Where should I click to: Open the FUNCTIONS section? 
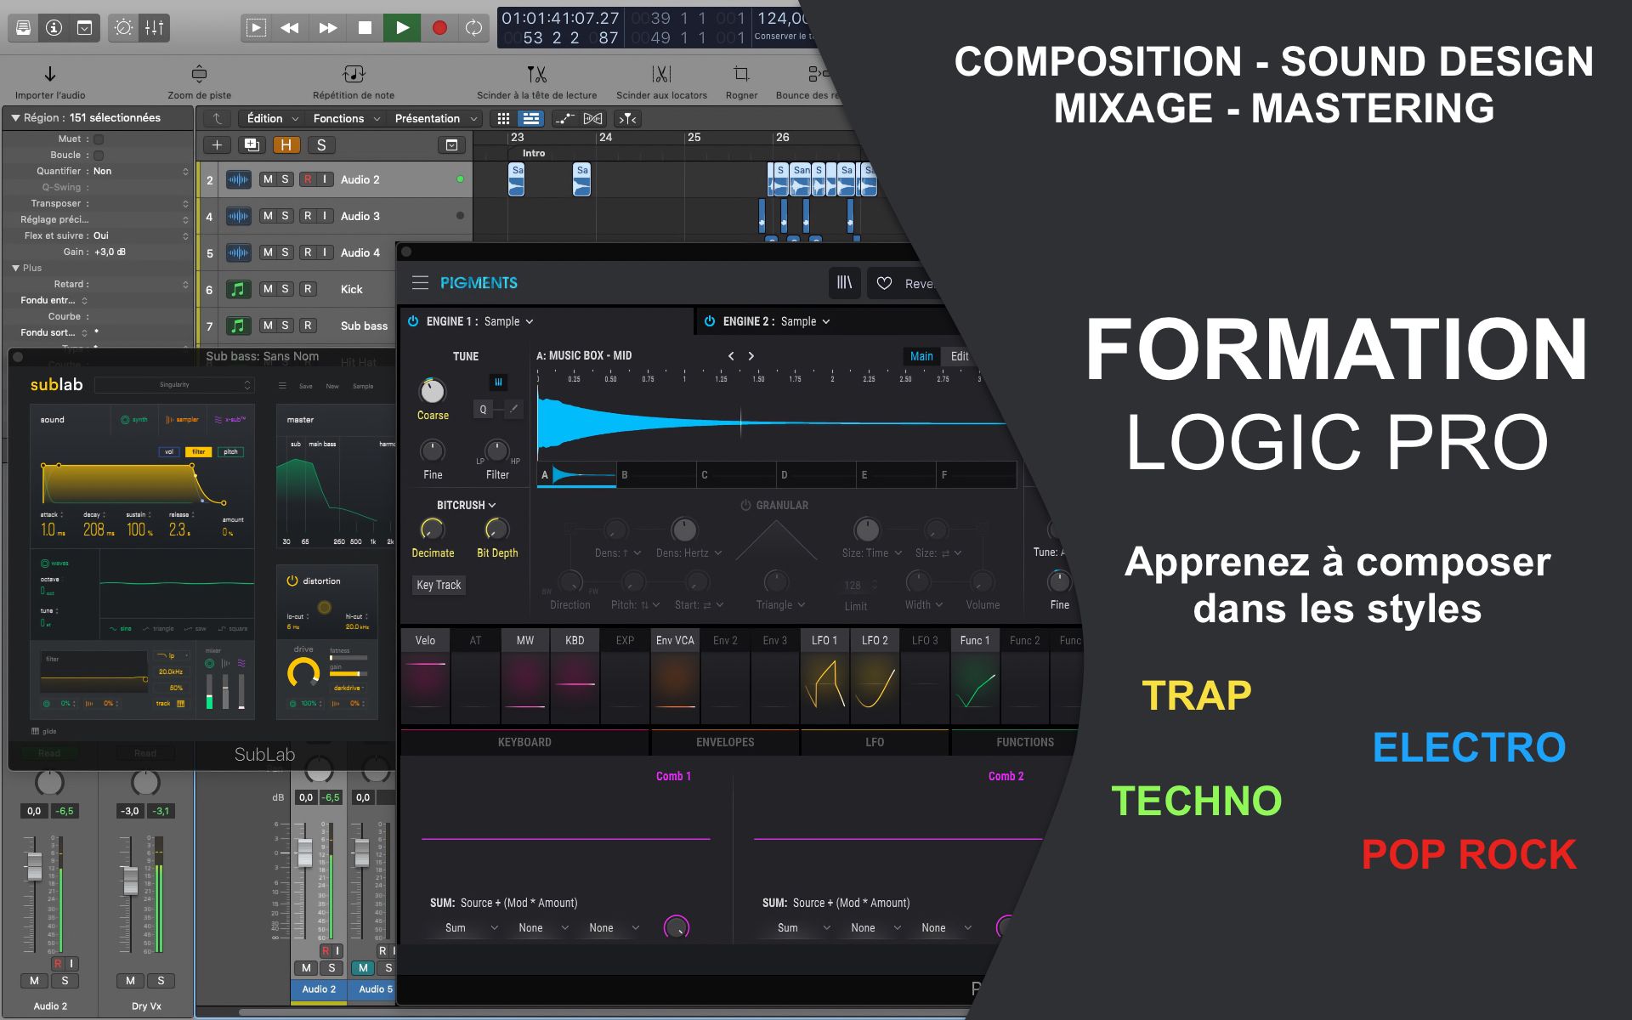(x=1024, y=742)
